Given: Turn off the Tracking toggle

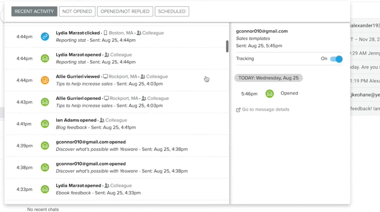Looking at the screenshot, I should tap(336, 59).
